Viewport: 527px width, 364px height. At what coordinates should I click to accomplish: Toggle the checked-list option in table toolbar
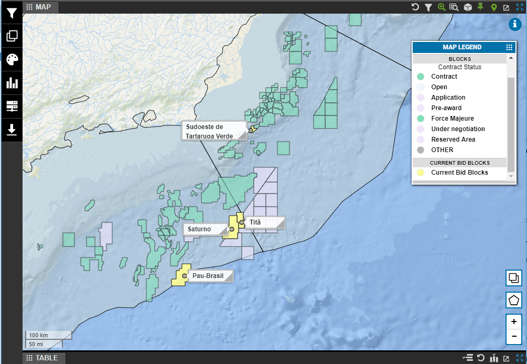pos(468,358)
